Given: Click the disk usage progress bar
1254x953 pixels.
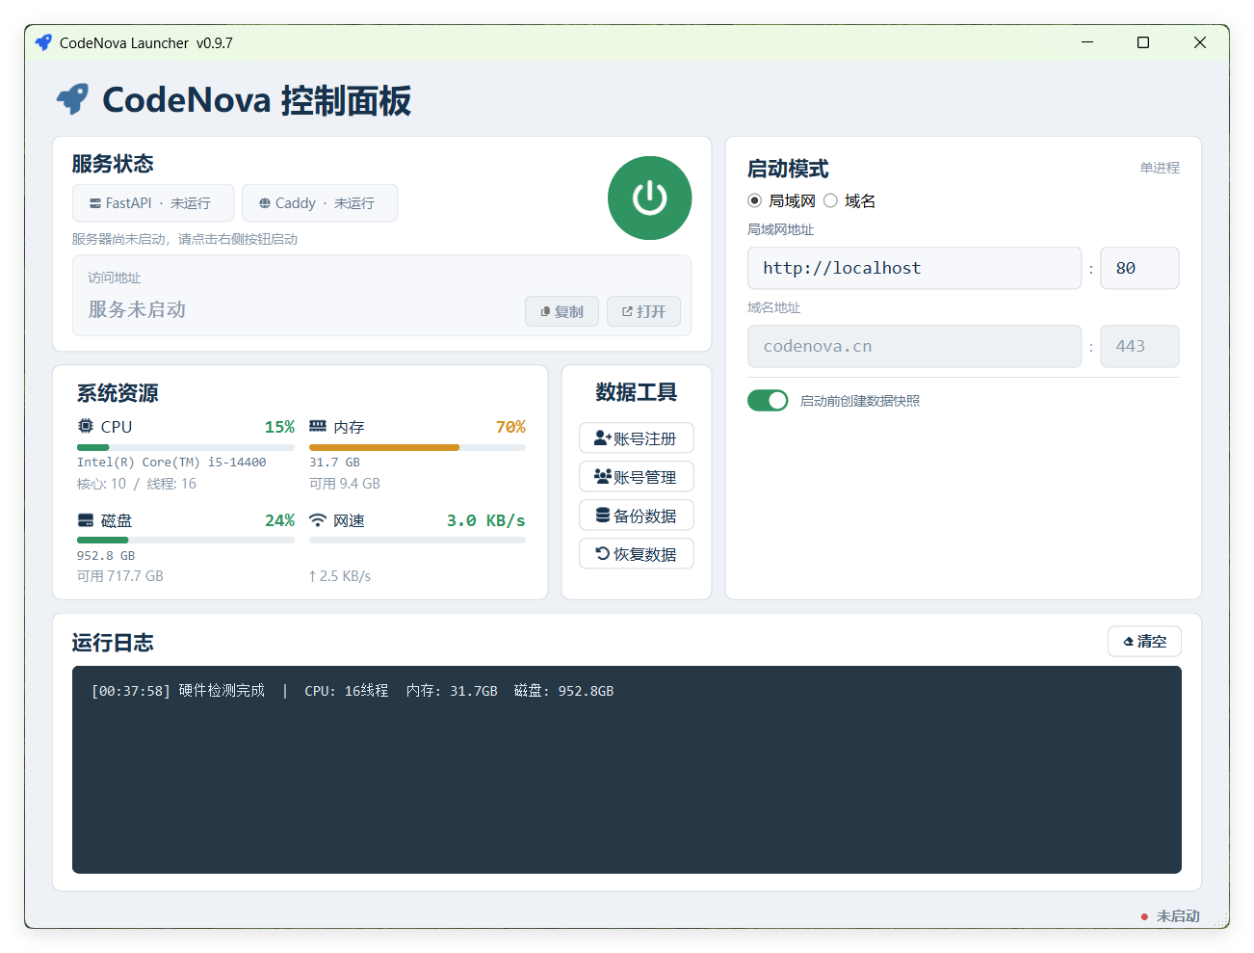Looking at the screenshot, I should point(186,541).
